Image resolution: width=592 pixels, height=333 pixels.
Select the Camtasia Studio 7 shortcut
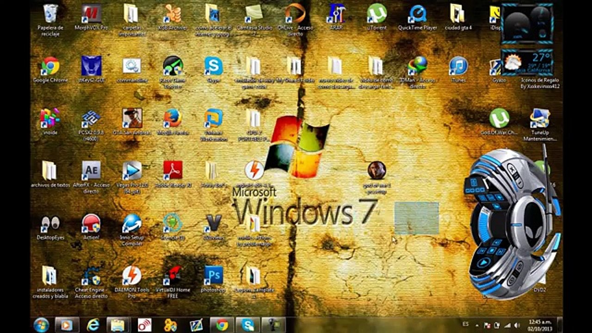point(254,14)
